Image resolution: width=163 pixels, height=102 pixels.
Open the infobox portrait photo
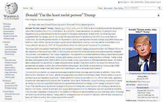point(143,53)
